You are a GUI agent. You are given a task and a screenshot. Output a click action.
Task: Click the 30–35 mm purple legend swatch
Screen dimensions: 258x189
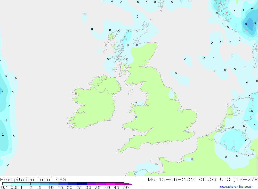point(92,184)
